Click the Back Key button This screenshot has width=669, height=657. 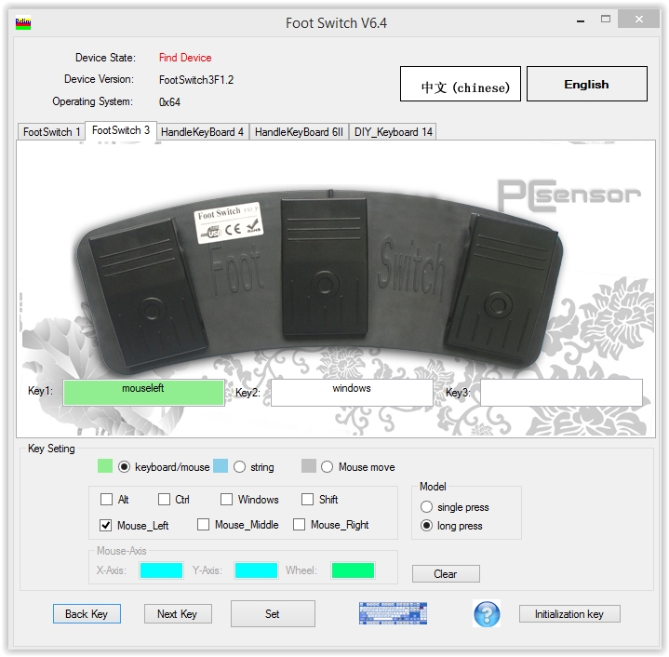87,614
